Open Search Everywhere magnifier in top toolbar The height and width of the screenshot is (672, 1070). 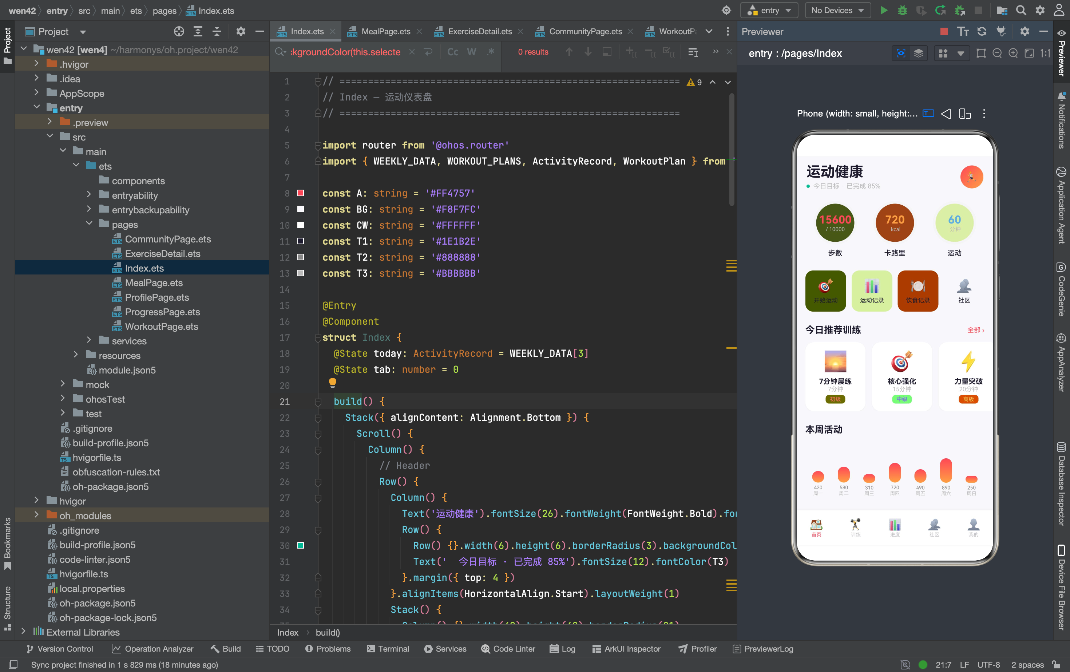(x=1021, y=10)
